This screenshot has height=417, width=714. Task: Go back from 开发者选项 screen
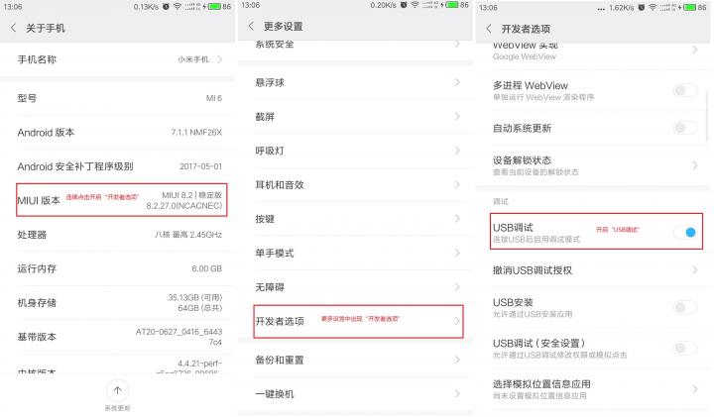pyautogui.click(x=489, y=29)
